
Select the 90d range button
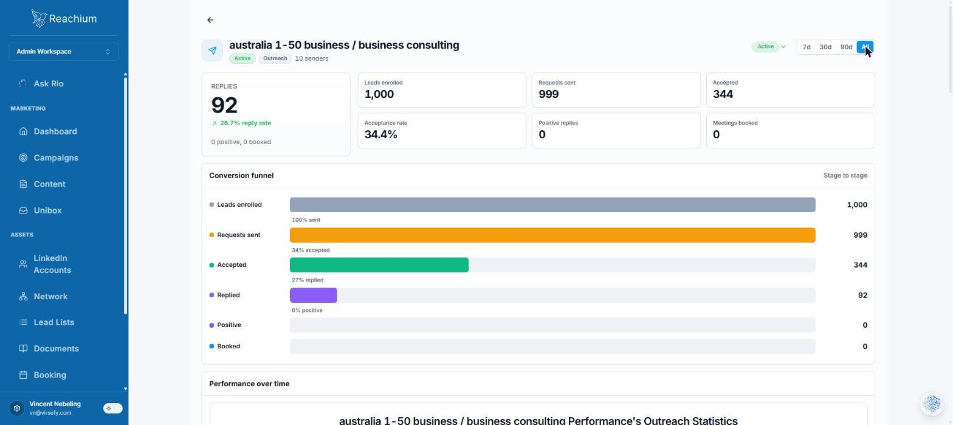tap(846, 47)
